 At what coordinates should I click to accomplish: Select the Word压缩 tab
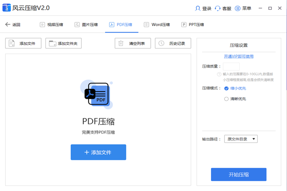pyautogui.click(x=156, y=24)
